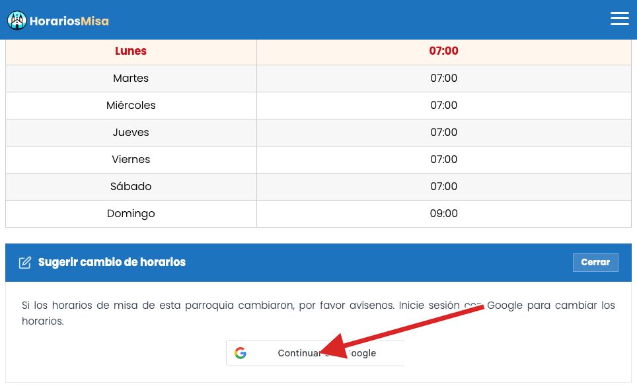Select the Sábado day cell
This screenshot has height=388, width=637.
tap(131, 187)
